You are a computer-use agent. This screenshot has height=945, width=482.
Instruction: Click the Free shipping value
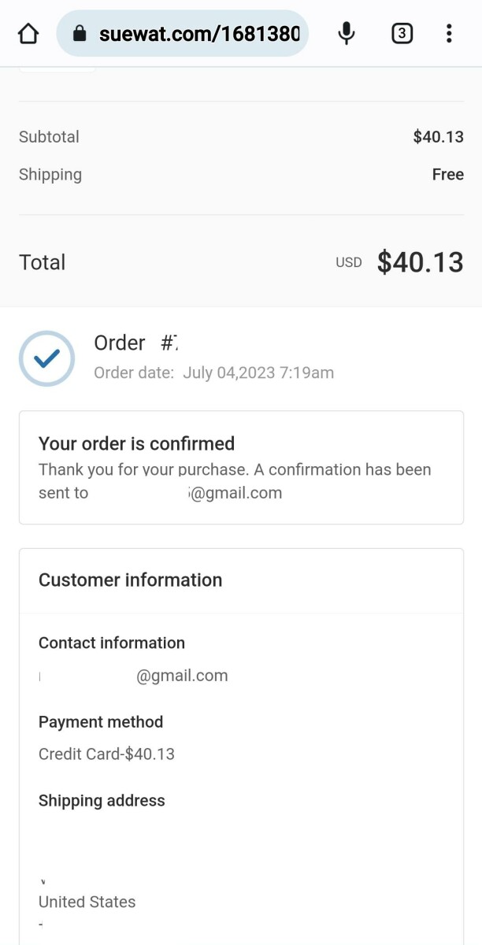(x=447, y=175)
